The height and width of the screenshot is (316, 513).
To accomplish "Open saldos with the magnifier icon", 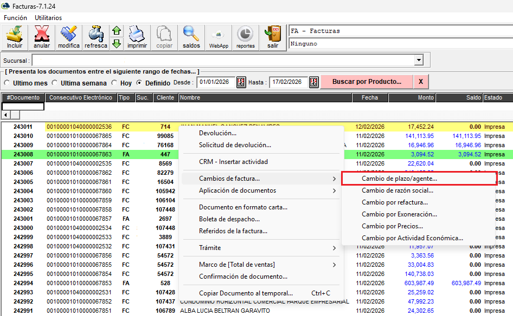I will 191,37.
